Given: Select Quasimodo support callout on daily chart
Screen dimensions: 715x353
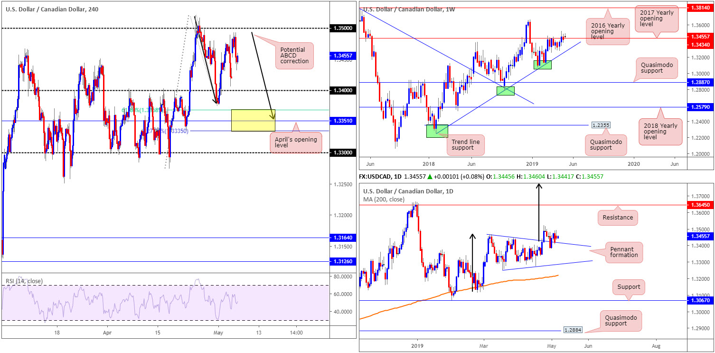Looking at the screenshot, I should (621, 320).
